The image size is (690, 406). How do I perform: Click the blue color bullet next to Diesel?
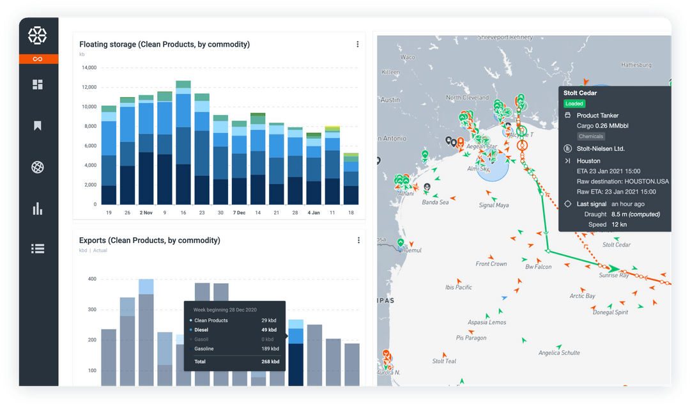(192, 330)
